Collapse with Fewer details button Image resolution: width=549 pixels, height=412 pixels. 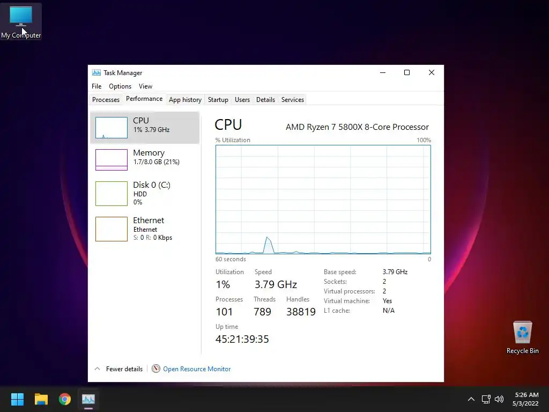(118, 369)
